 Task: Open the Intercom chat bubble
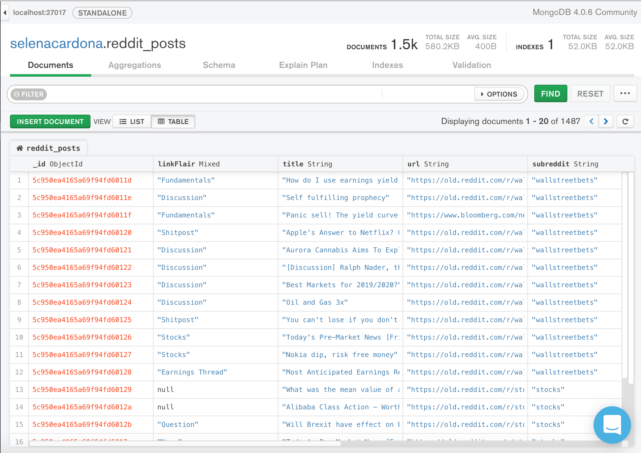pyautogui.click(x=612, y=425)
